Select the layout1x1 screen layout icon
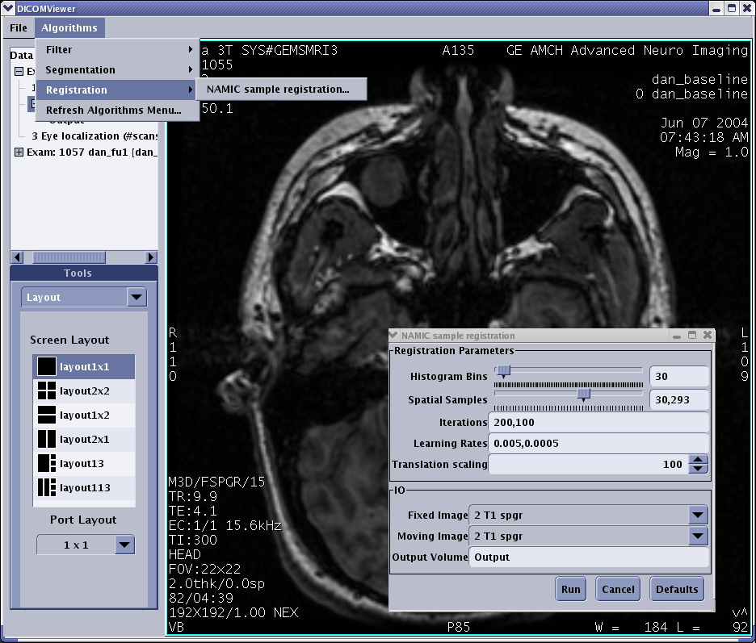Viewport: 756px width, 643px height. 46,366
